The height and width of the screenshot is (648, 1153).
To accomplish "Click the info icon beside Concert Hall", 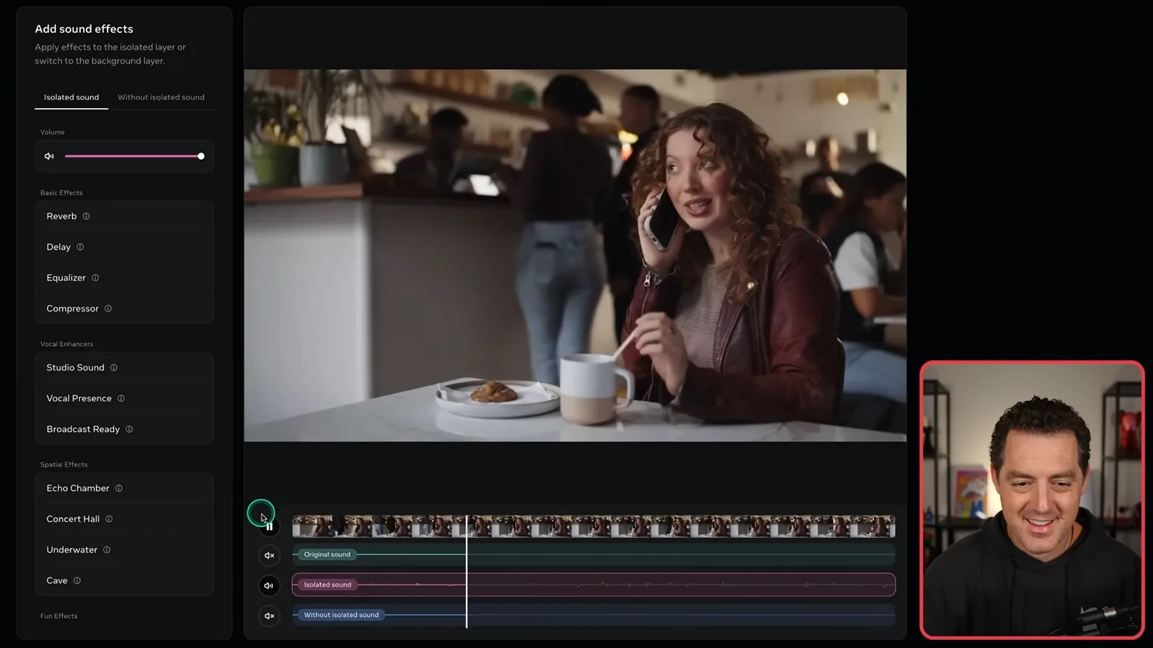I will [109, 519].
